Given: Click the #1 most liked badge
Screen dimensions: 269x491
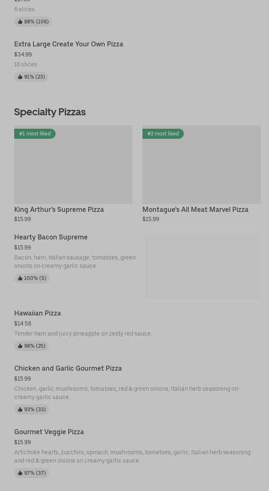Looking at the screenshot, I should (35, 134).
